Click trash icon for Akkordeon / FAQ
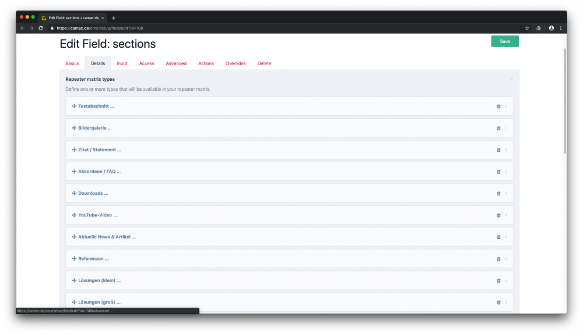This screenshot has width=583, height=335. (498, 172)
